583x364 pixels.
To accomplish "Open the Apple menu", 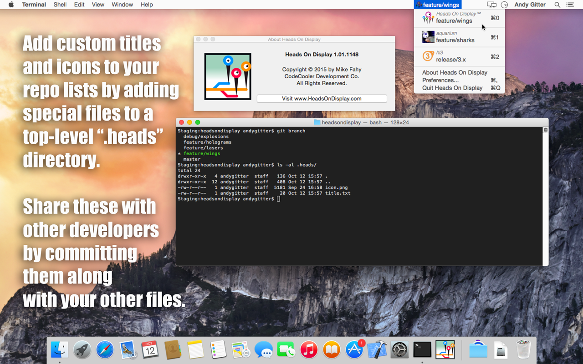I will click(11, 5).
